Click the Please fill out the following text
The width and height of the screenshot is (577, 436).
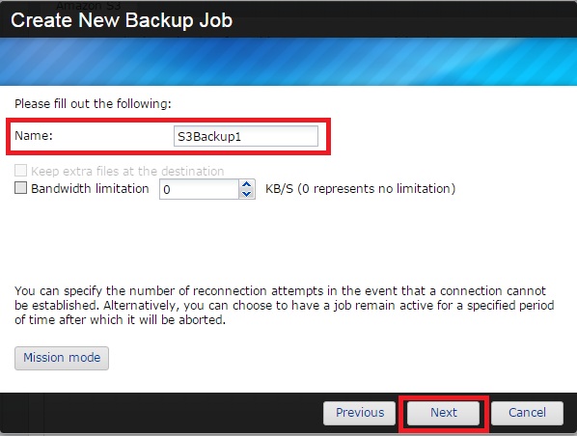point(93,104)
